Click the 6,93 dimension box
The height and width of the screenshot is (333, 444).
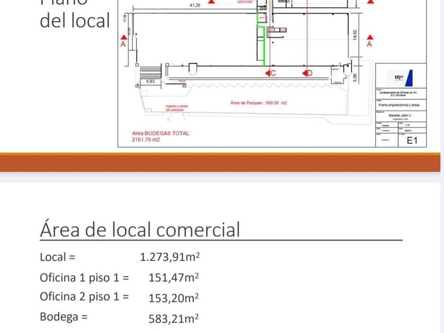coord(151,81)
